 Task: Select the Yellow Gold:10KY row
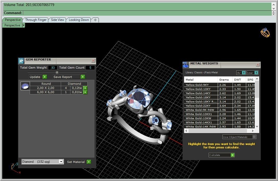[x=220, y=89]
